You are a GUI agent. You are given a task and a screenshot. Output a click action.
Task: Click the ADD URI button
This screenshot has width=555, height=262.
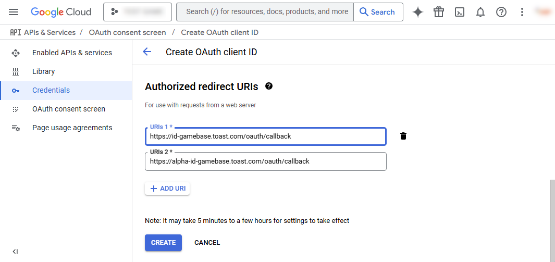coord(167,189)
